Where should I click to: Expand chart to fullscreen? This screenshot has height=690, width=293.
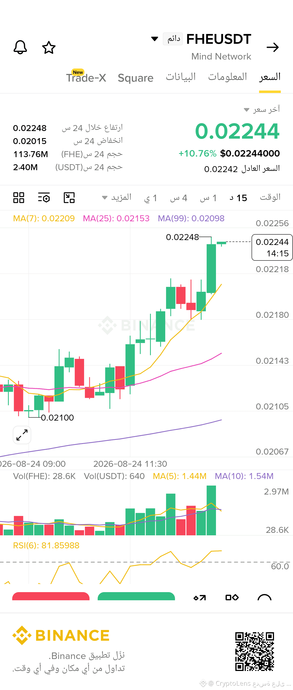click(x=22, y=435)
